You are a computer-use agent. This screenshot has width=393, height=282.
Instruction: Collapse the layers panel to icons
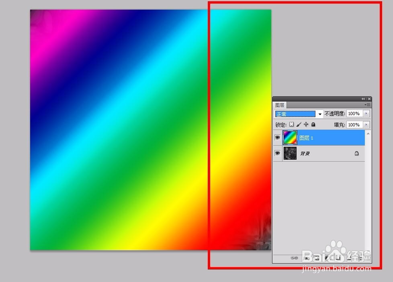(x=363, y=99)
